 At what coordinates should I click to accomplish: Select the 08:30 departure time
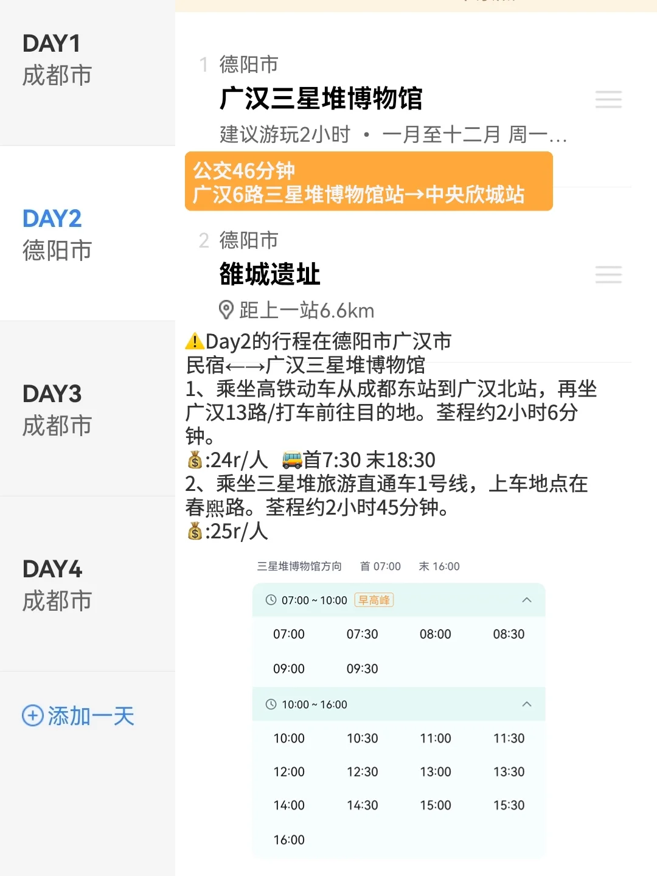coord(509,634)
